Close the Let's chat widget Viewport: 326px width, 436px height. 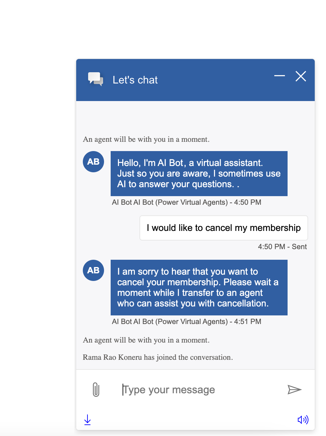pyautogui.click(x=300, y=76)
